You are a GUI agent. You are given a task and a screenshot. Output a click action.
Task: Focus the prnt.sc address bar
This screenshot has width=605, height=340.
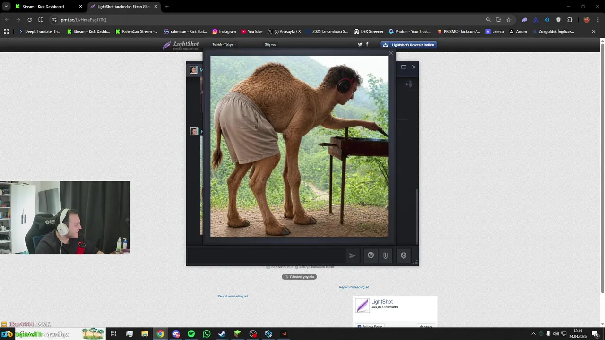click(269, 20)
